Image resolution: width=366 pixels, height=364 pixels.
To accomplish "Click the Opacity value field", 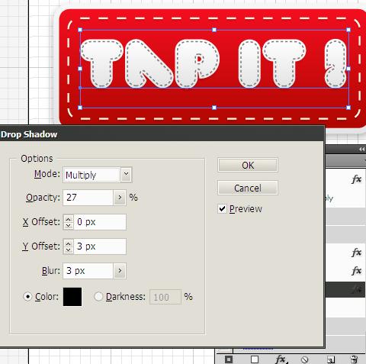I will point(88,198).
